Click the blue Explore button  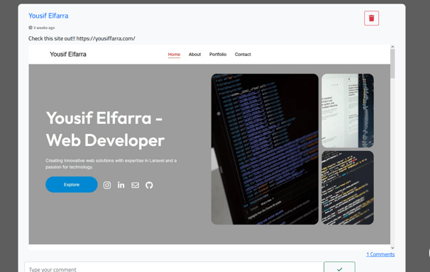[x=71, y=184]
